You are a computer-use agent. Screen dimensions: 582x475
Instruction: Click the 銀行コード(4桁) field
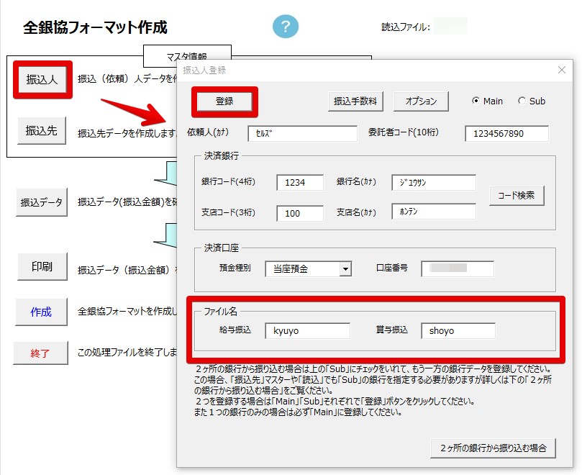tap(300, 183)
